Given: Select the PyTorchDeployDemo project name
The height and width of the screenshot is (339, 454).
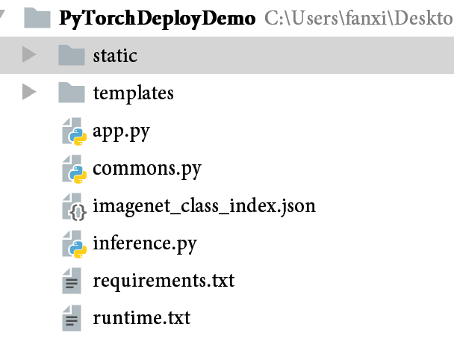Looking at the screenshot, I should point(158,19).
